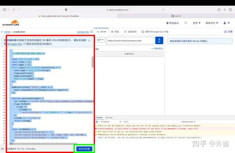Open the Cloudflare logo home link
235x153 pixels.
point(11,23)
